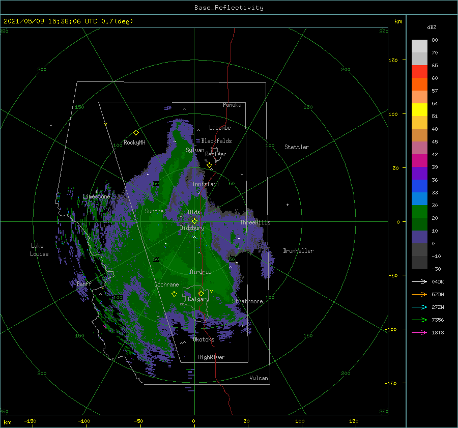Click the Banff label
458x428 pixels.
pyautogui.click(x=84, y=283)
